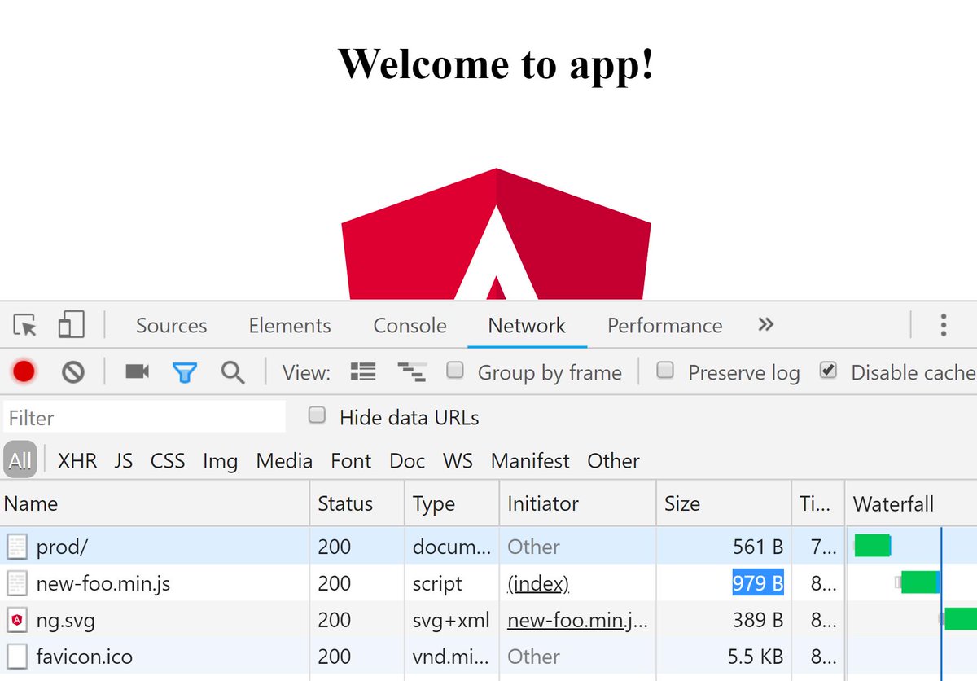Viewport: 977px width, 681px height.
Task: Filter requests by Doc
Action: tap(407, 461)
